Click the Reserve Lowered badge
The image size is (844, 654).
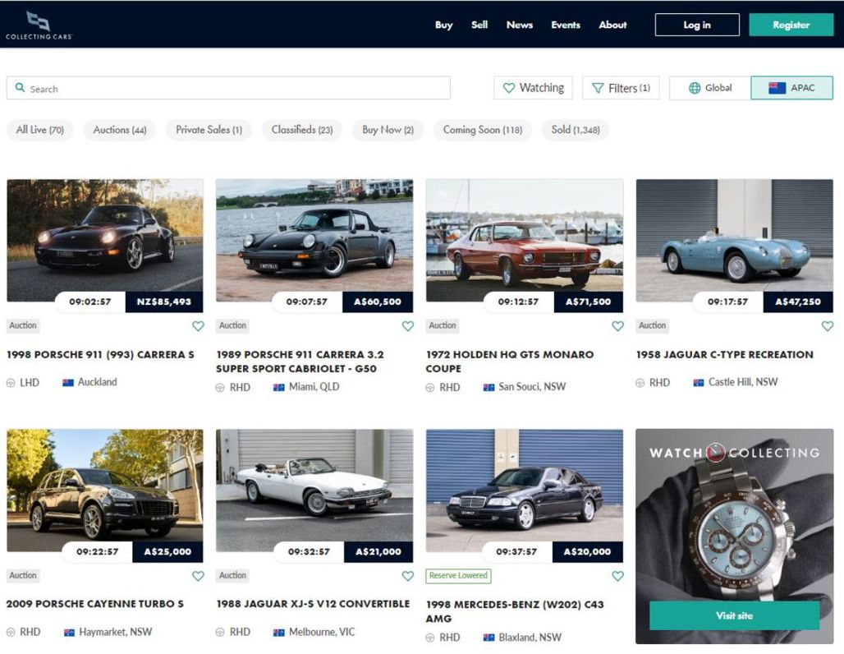click(458, 575)
